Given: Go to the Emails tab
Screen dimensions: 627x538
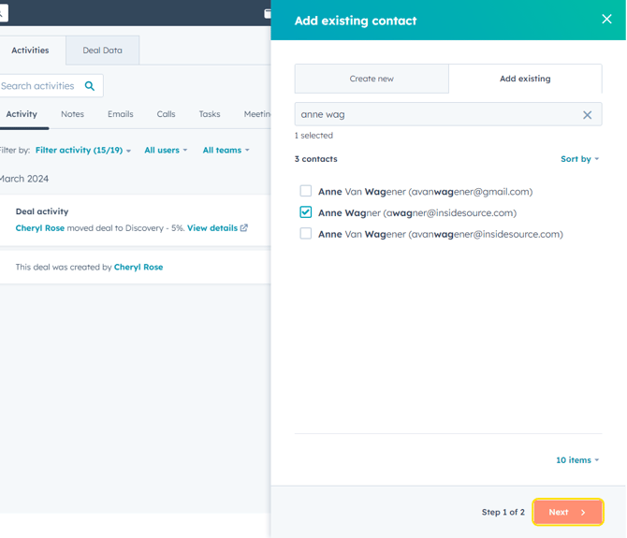Looking at the screenshot, I should [120, 114].
